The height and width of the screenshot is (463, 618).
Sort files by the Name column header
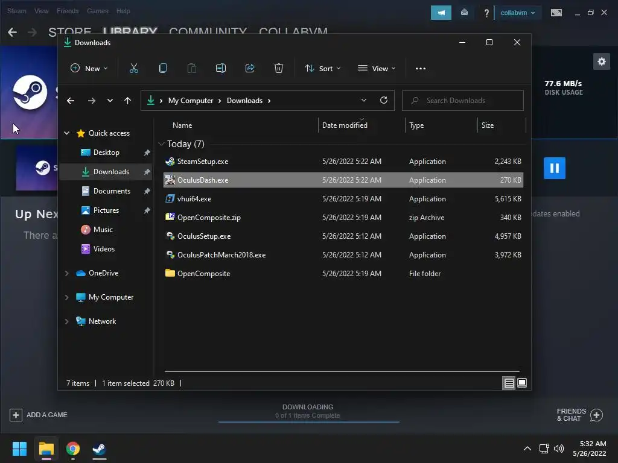(x=182, y=125)
